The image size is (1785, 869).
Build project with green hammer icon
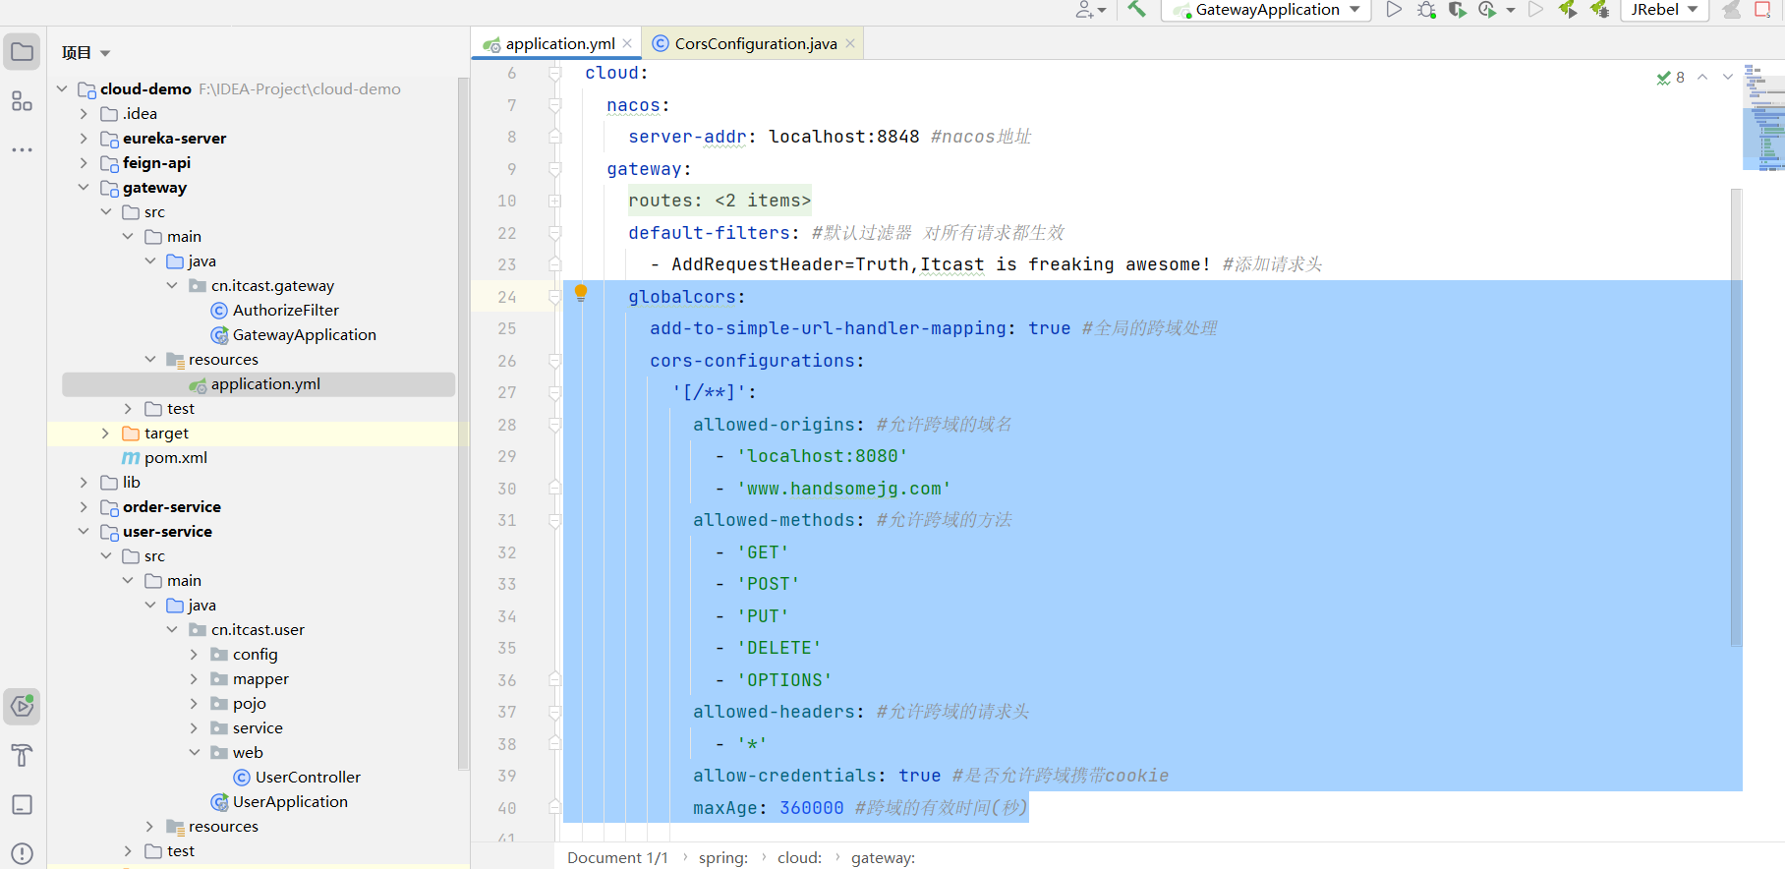tap(1137, 9)
